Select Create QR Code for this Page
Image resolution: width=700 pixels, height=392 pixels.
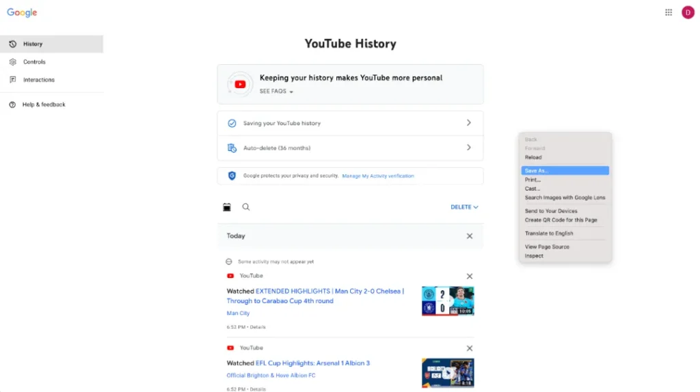point(565,220)
